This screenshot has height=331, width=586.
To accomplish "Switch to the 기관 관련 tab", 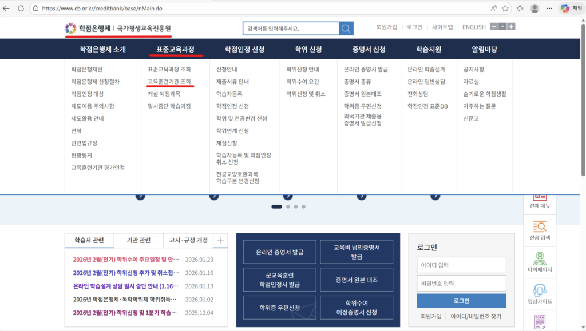I will tap(139, 241).
